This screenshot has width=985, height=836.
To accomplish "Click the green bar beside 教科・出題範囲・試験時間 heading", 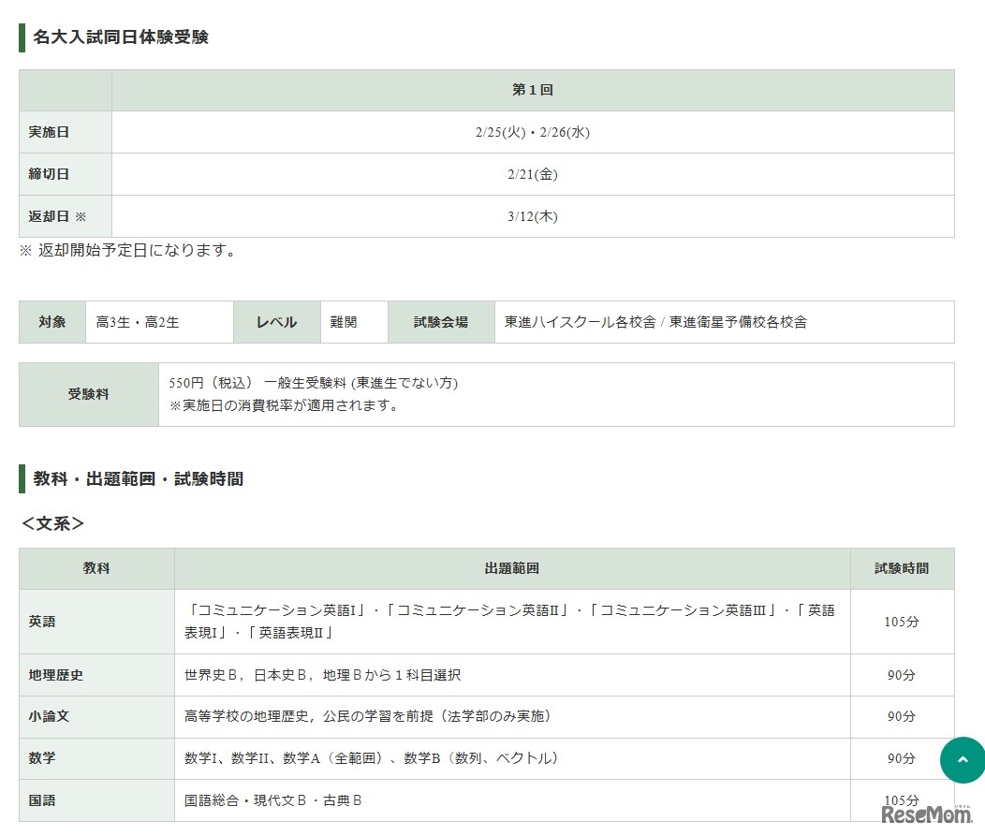I will 21,478.
